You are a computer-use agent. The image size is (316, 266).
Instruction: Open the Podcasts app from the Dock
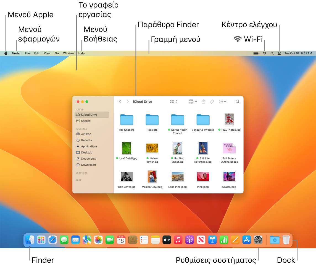189,240
